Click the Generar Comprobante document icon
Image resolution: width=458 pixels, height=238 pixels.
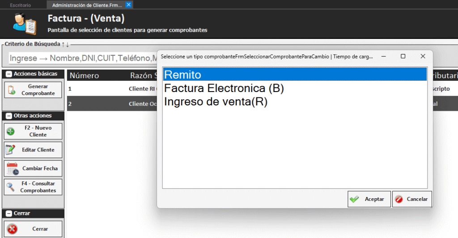tap(12, 90)
